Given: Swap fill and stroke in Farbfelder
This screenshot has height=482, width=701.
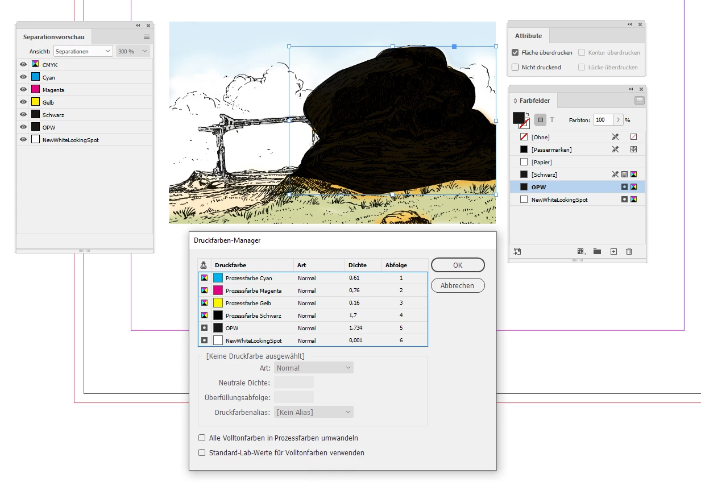Looking at the screenshot, I should [528, 114].
